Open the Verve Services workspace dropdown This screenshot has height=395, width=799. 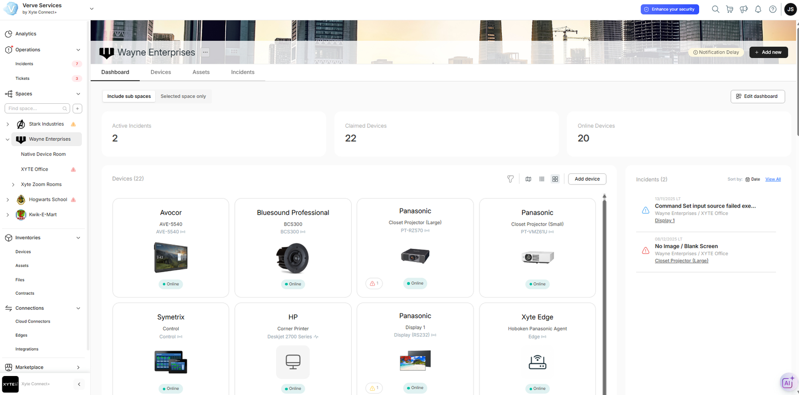tap(92, 9)
